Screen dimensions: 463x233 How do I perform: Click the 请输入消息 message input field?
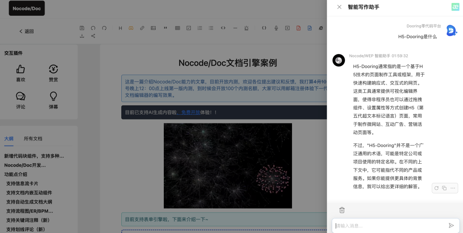point(391,226)
